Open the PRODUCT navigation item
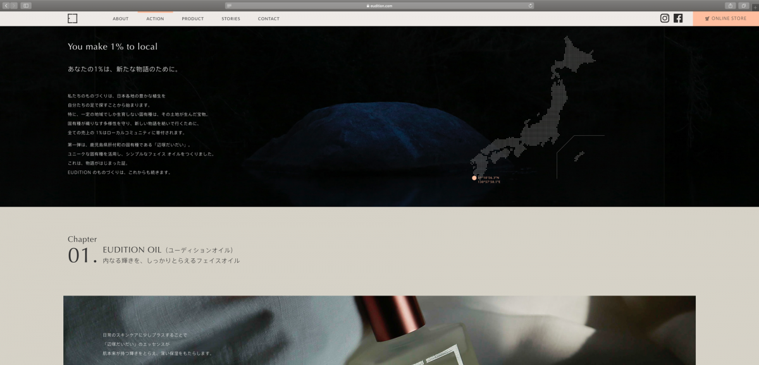Viewport: 759px width, 365px height. 193,19
